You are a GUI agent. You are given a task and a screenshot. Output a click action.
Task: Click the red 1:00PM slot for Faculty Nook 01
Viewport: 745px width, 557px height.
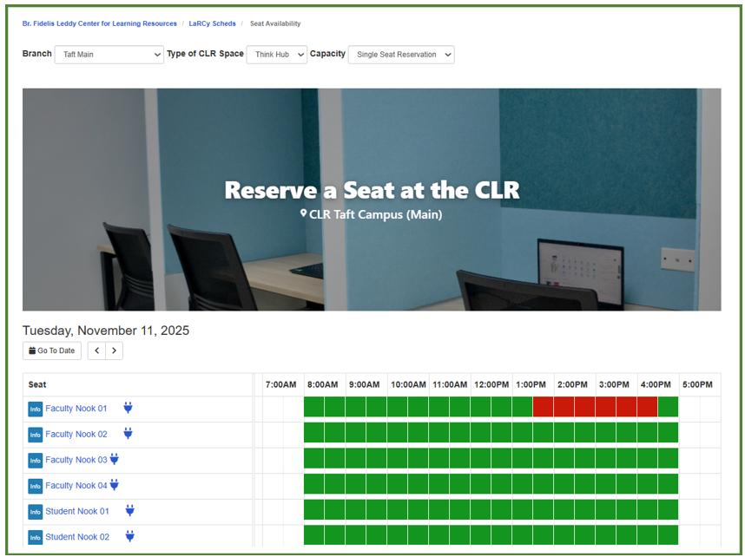(x=543, y=407)
